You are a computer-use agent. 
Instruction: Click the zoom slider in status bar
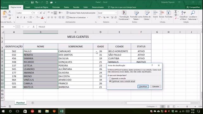click(187, 106)
